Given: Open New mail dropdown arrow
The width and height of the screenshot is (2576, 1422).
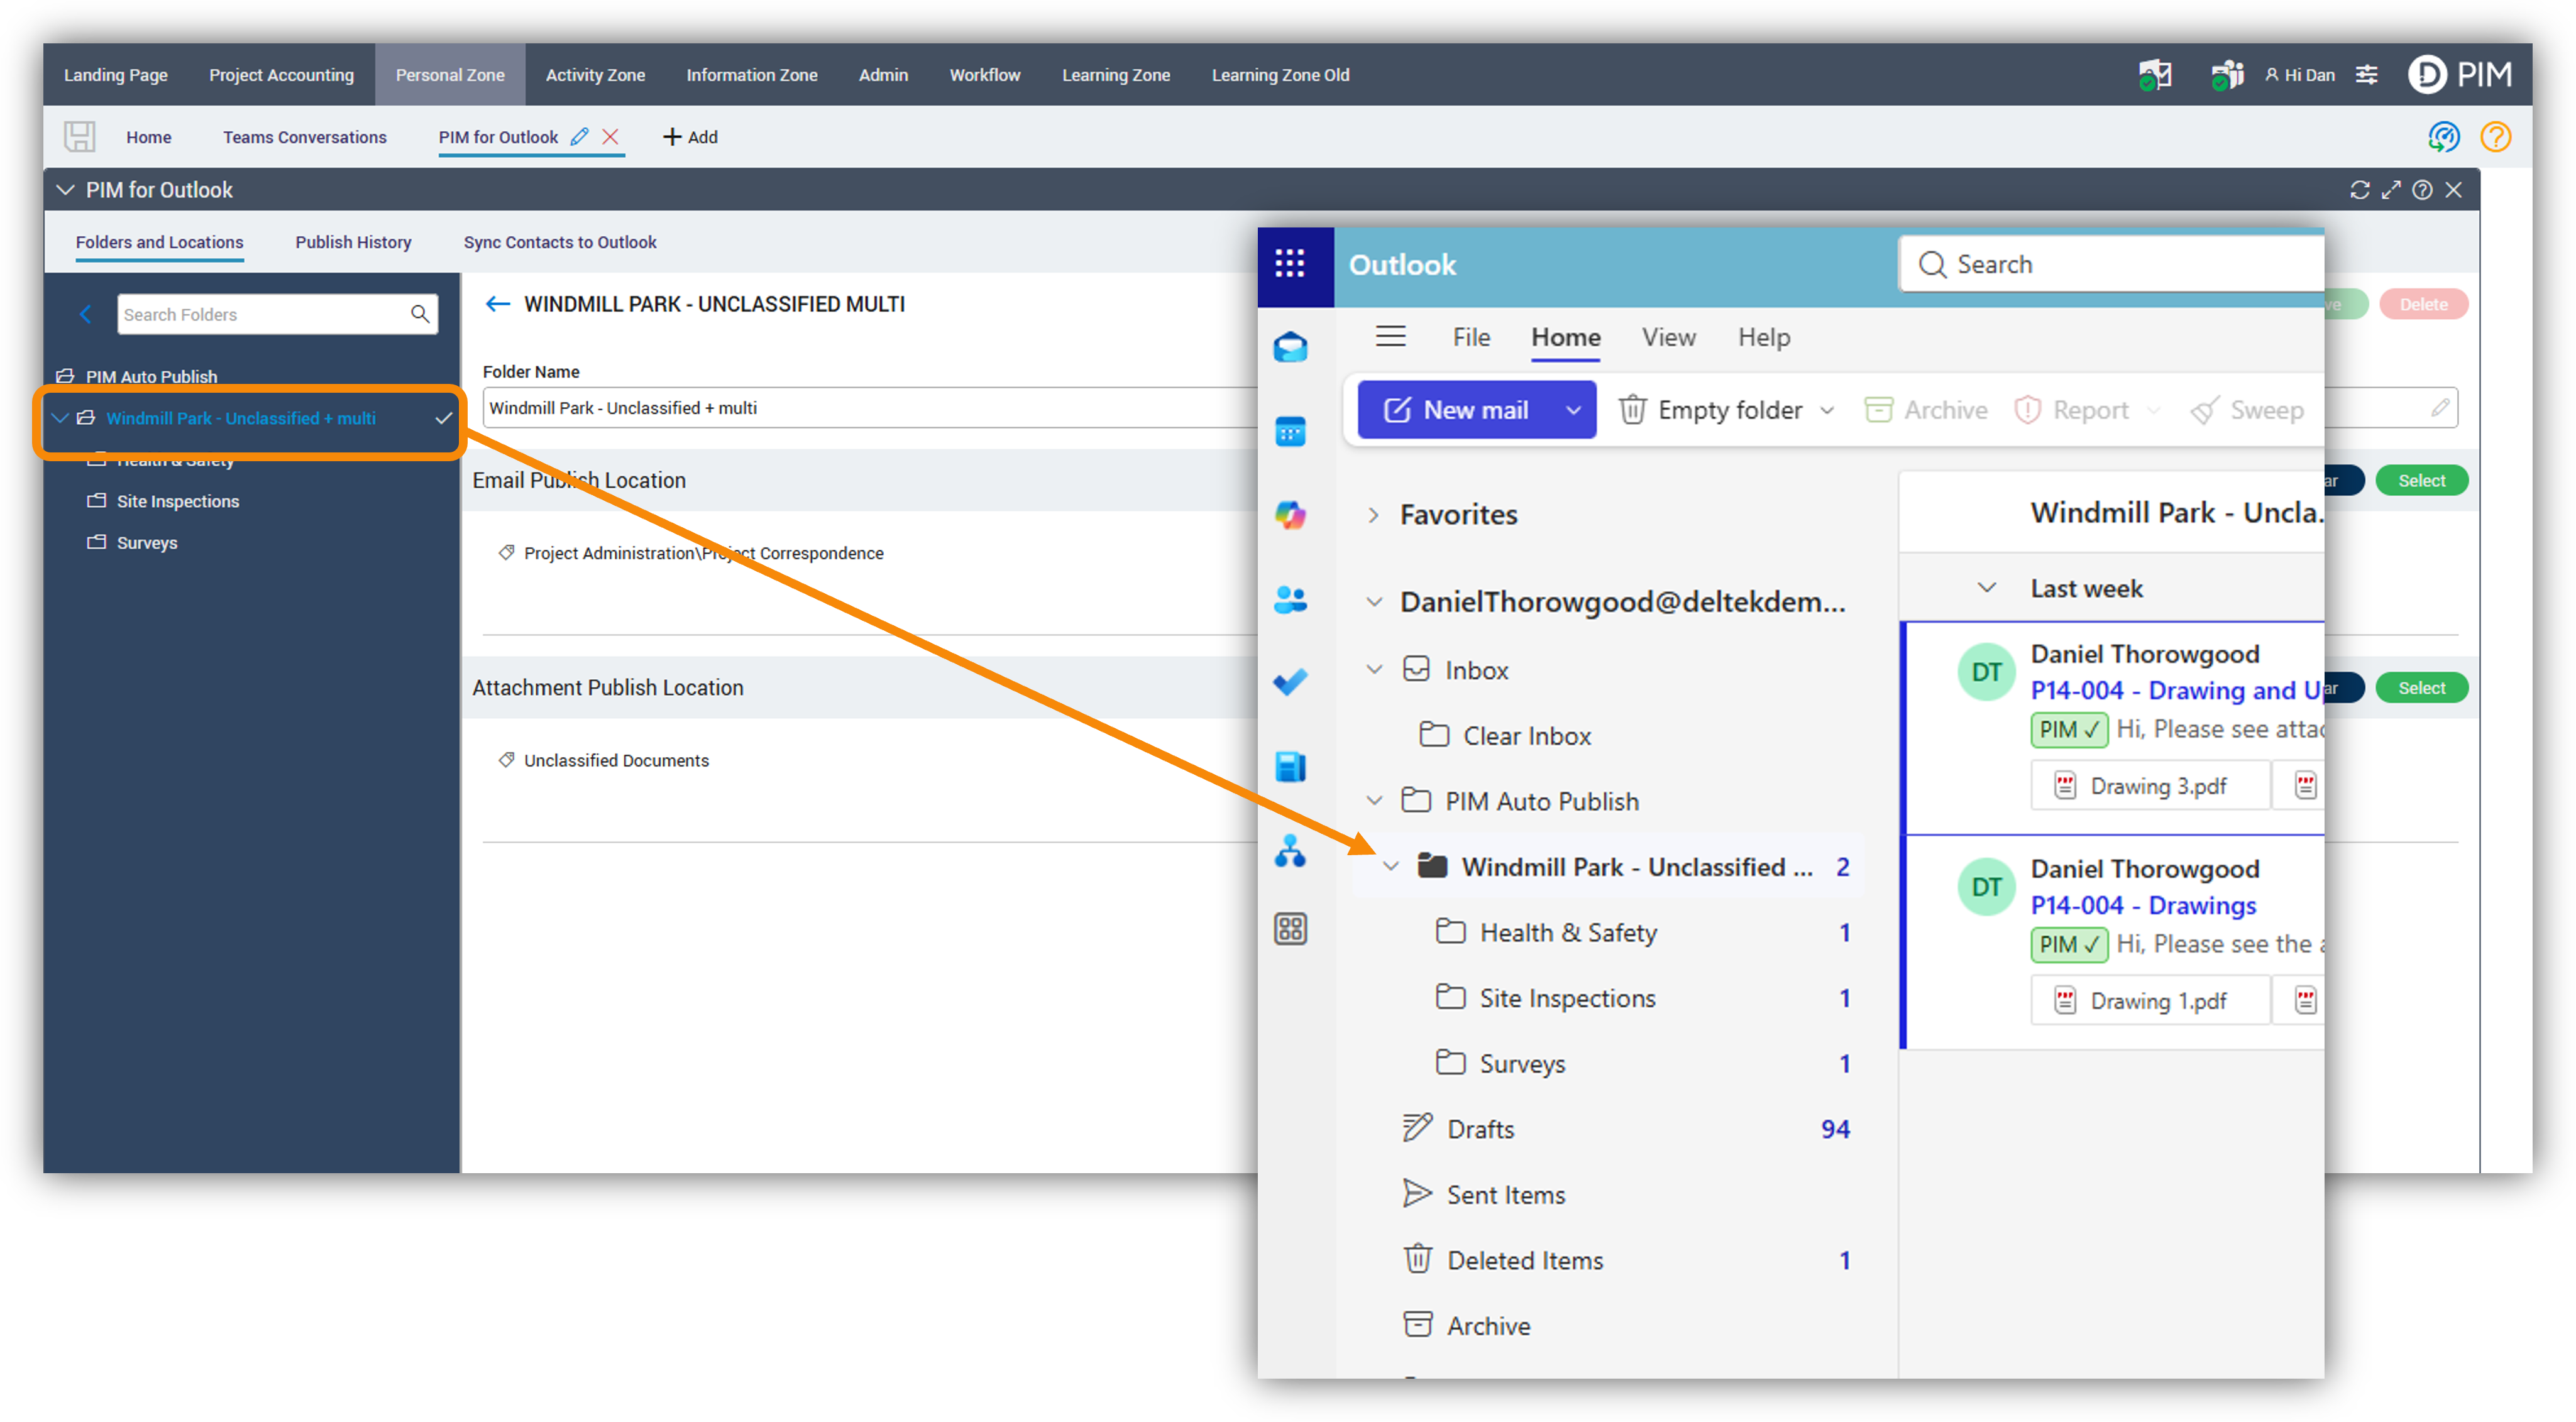Looking at the screenshot, I should point(1573,410).
